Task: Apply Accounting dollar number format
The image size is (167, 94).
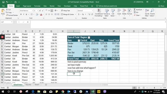Action: click(79, 14)
